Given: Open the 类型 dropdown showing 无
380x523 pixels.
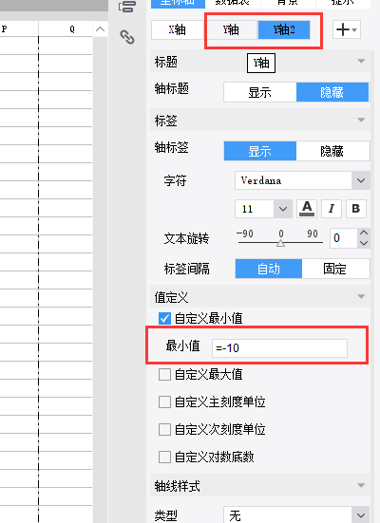Looking at the screenshot, I should pos(361,515).
